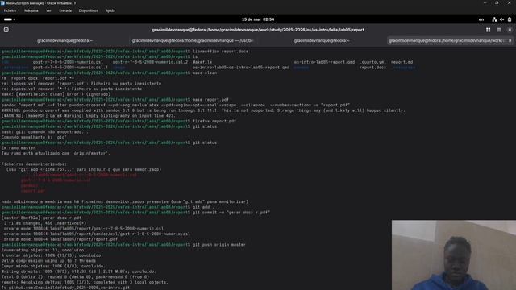Click terminal window title path text
The height and width of the screenshot is (290, 516).
pyautogui.click(x=258, y=30)
